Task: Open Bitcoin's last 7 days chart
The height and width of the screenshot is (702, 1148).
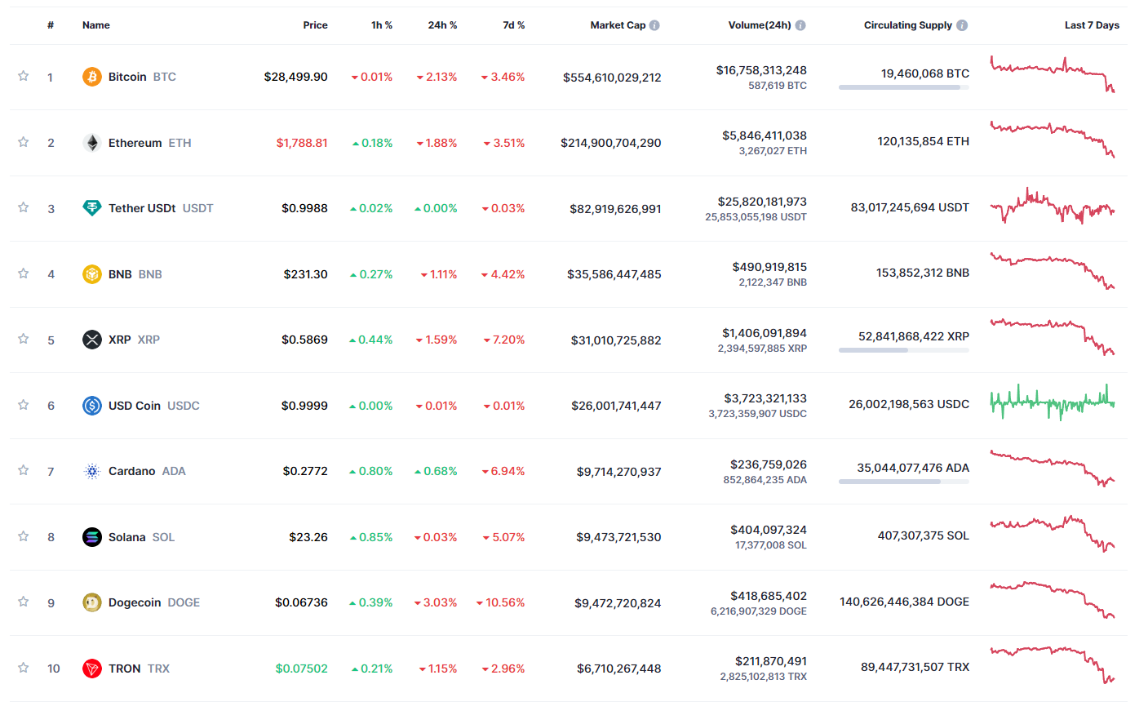Action: pyautogui.click(x=1053, y=74)
